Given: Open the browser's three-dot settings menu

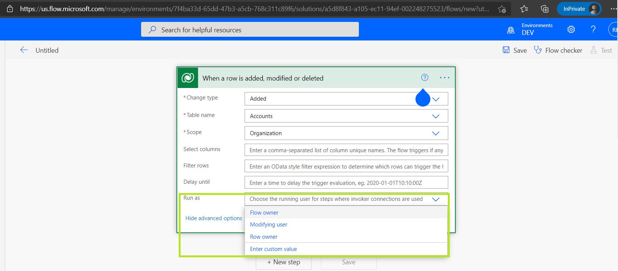Looking at the screenshot, I should pos(614,9).
